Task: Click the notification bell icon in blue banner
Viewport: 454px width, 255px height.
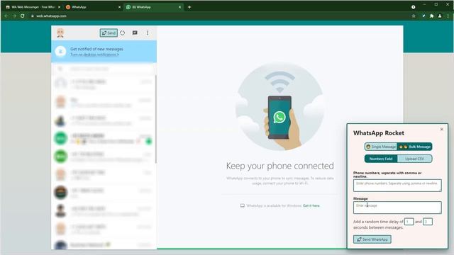Action: point(60,52)
